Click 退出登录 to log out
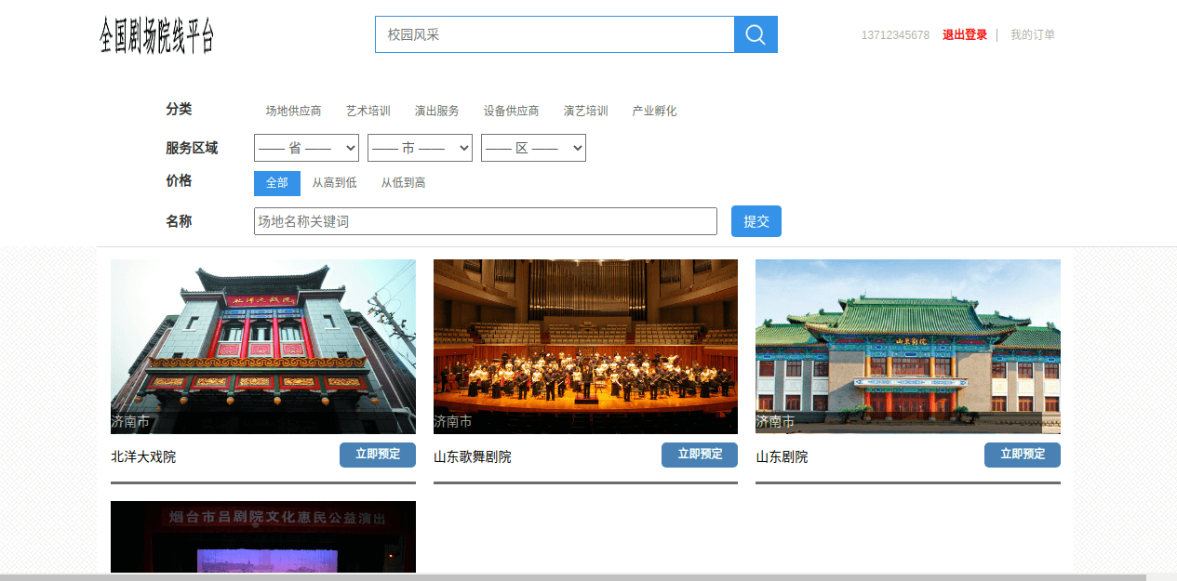 [x=965, y=34]
